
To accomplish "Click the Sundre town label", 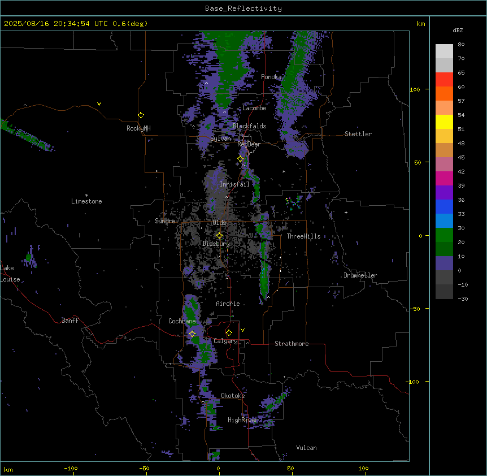I will click(165, 221).
